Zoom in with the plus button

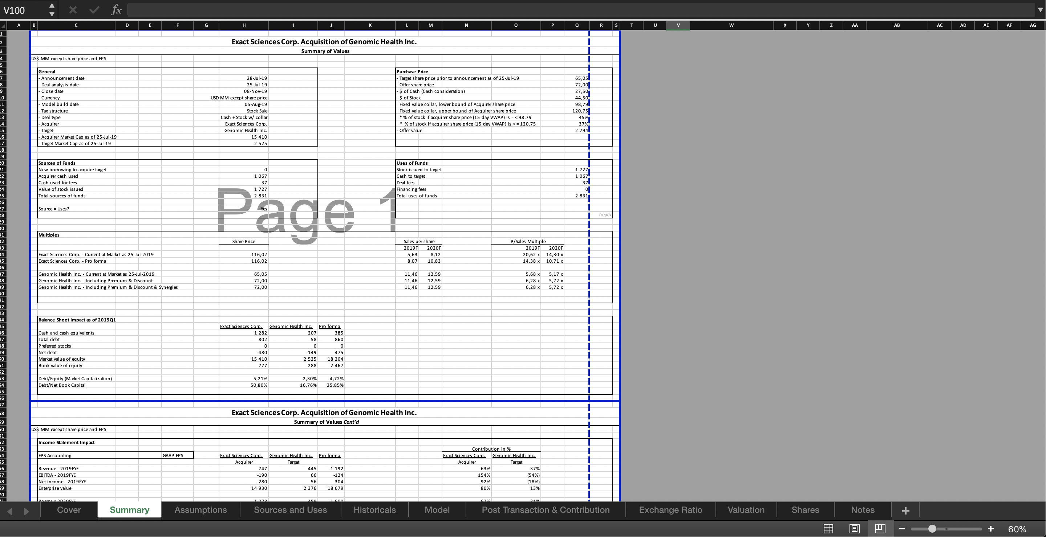(991, 529)
